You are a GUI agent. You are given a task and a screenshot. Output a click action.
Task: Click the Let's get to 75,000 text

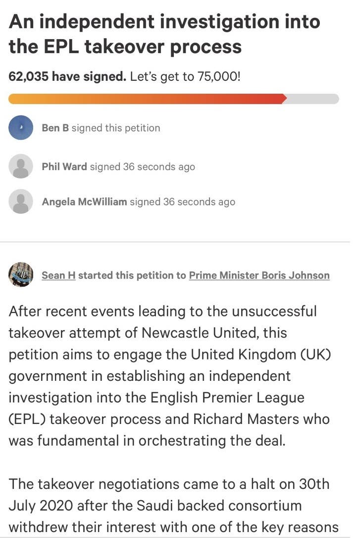click(185, 76)
